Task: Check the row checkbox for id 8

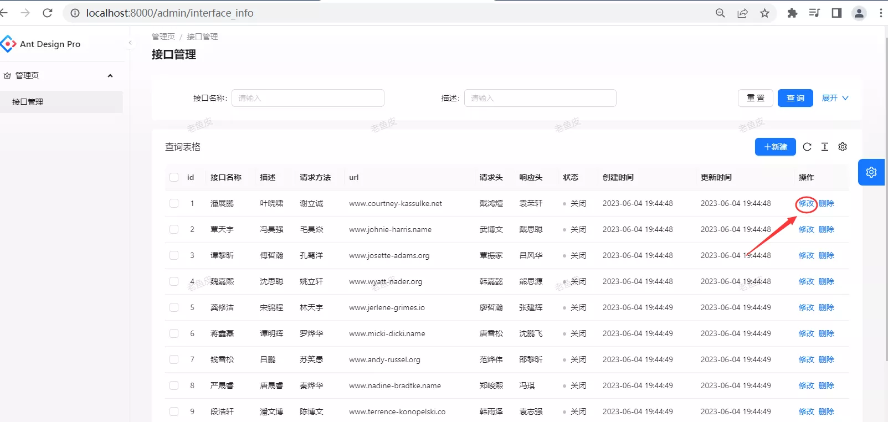Action: coord(174,385)
